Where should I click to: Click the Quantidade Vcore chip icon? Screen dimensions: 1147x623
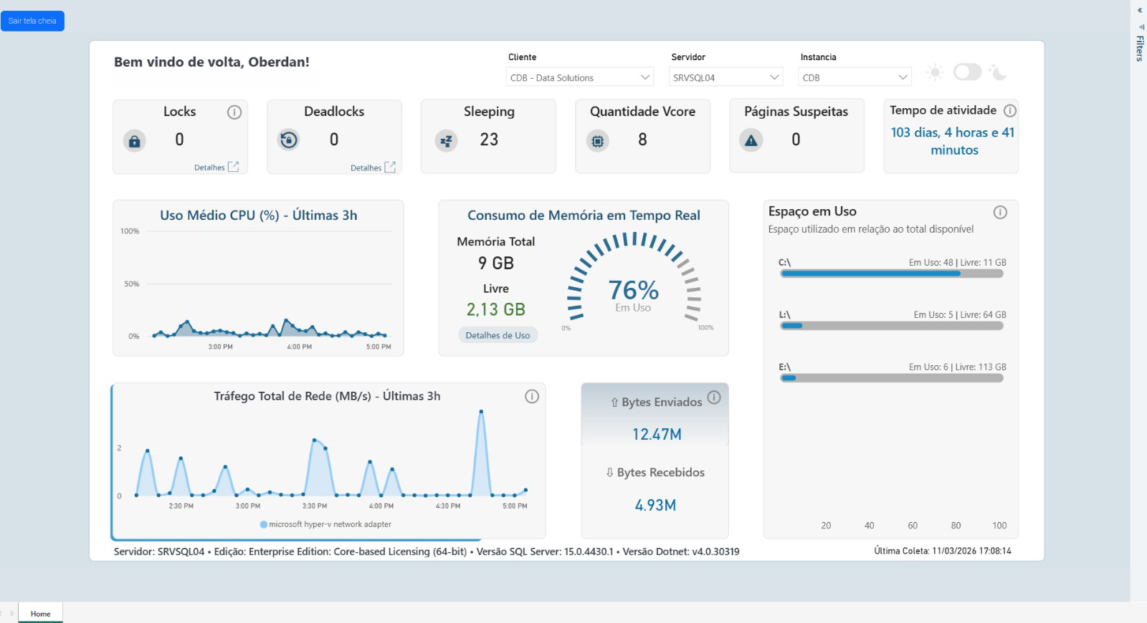pyautogui.click(x=597, y=140)
